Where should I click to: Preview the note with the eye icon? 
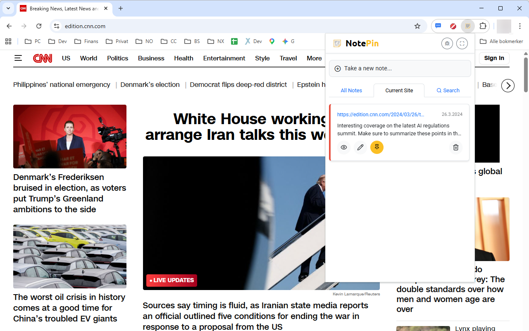pos(343,147)
